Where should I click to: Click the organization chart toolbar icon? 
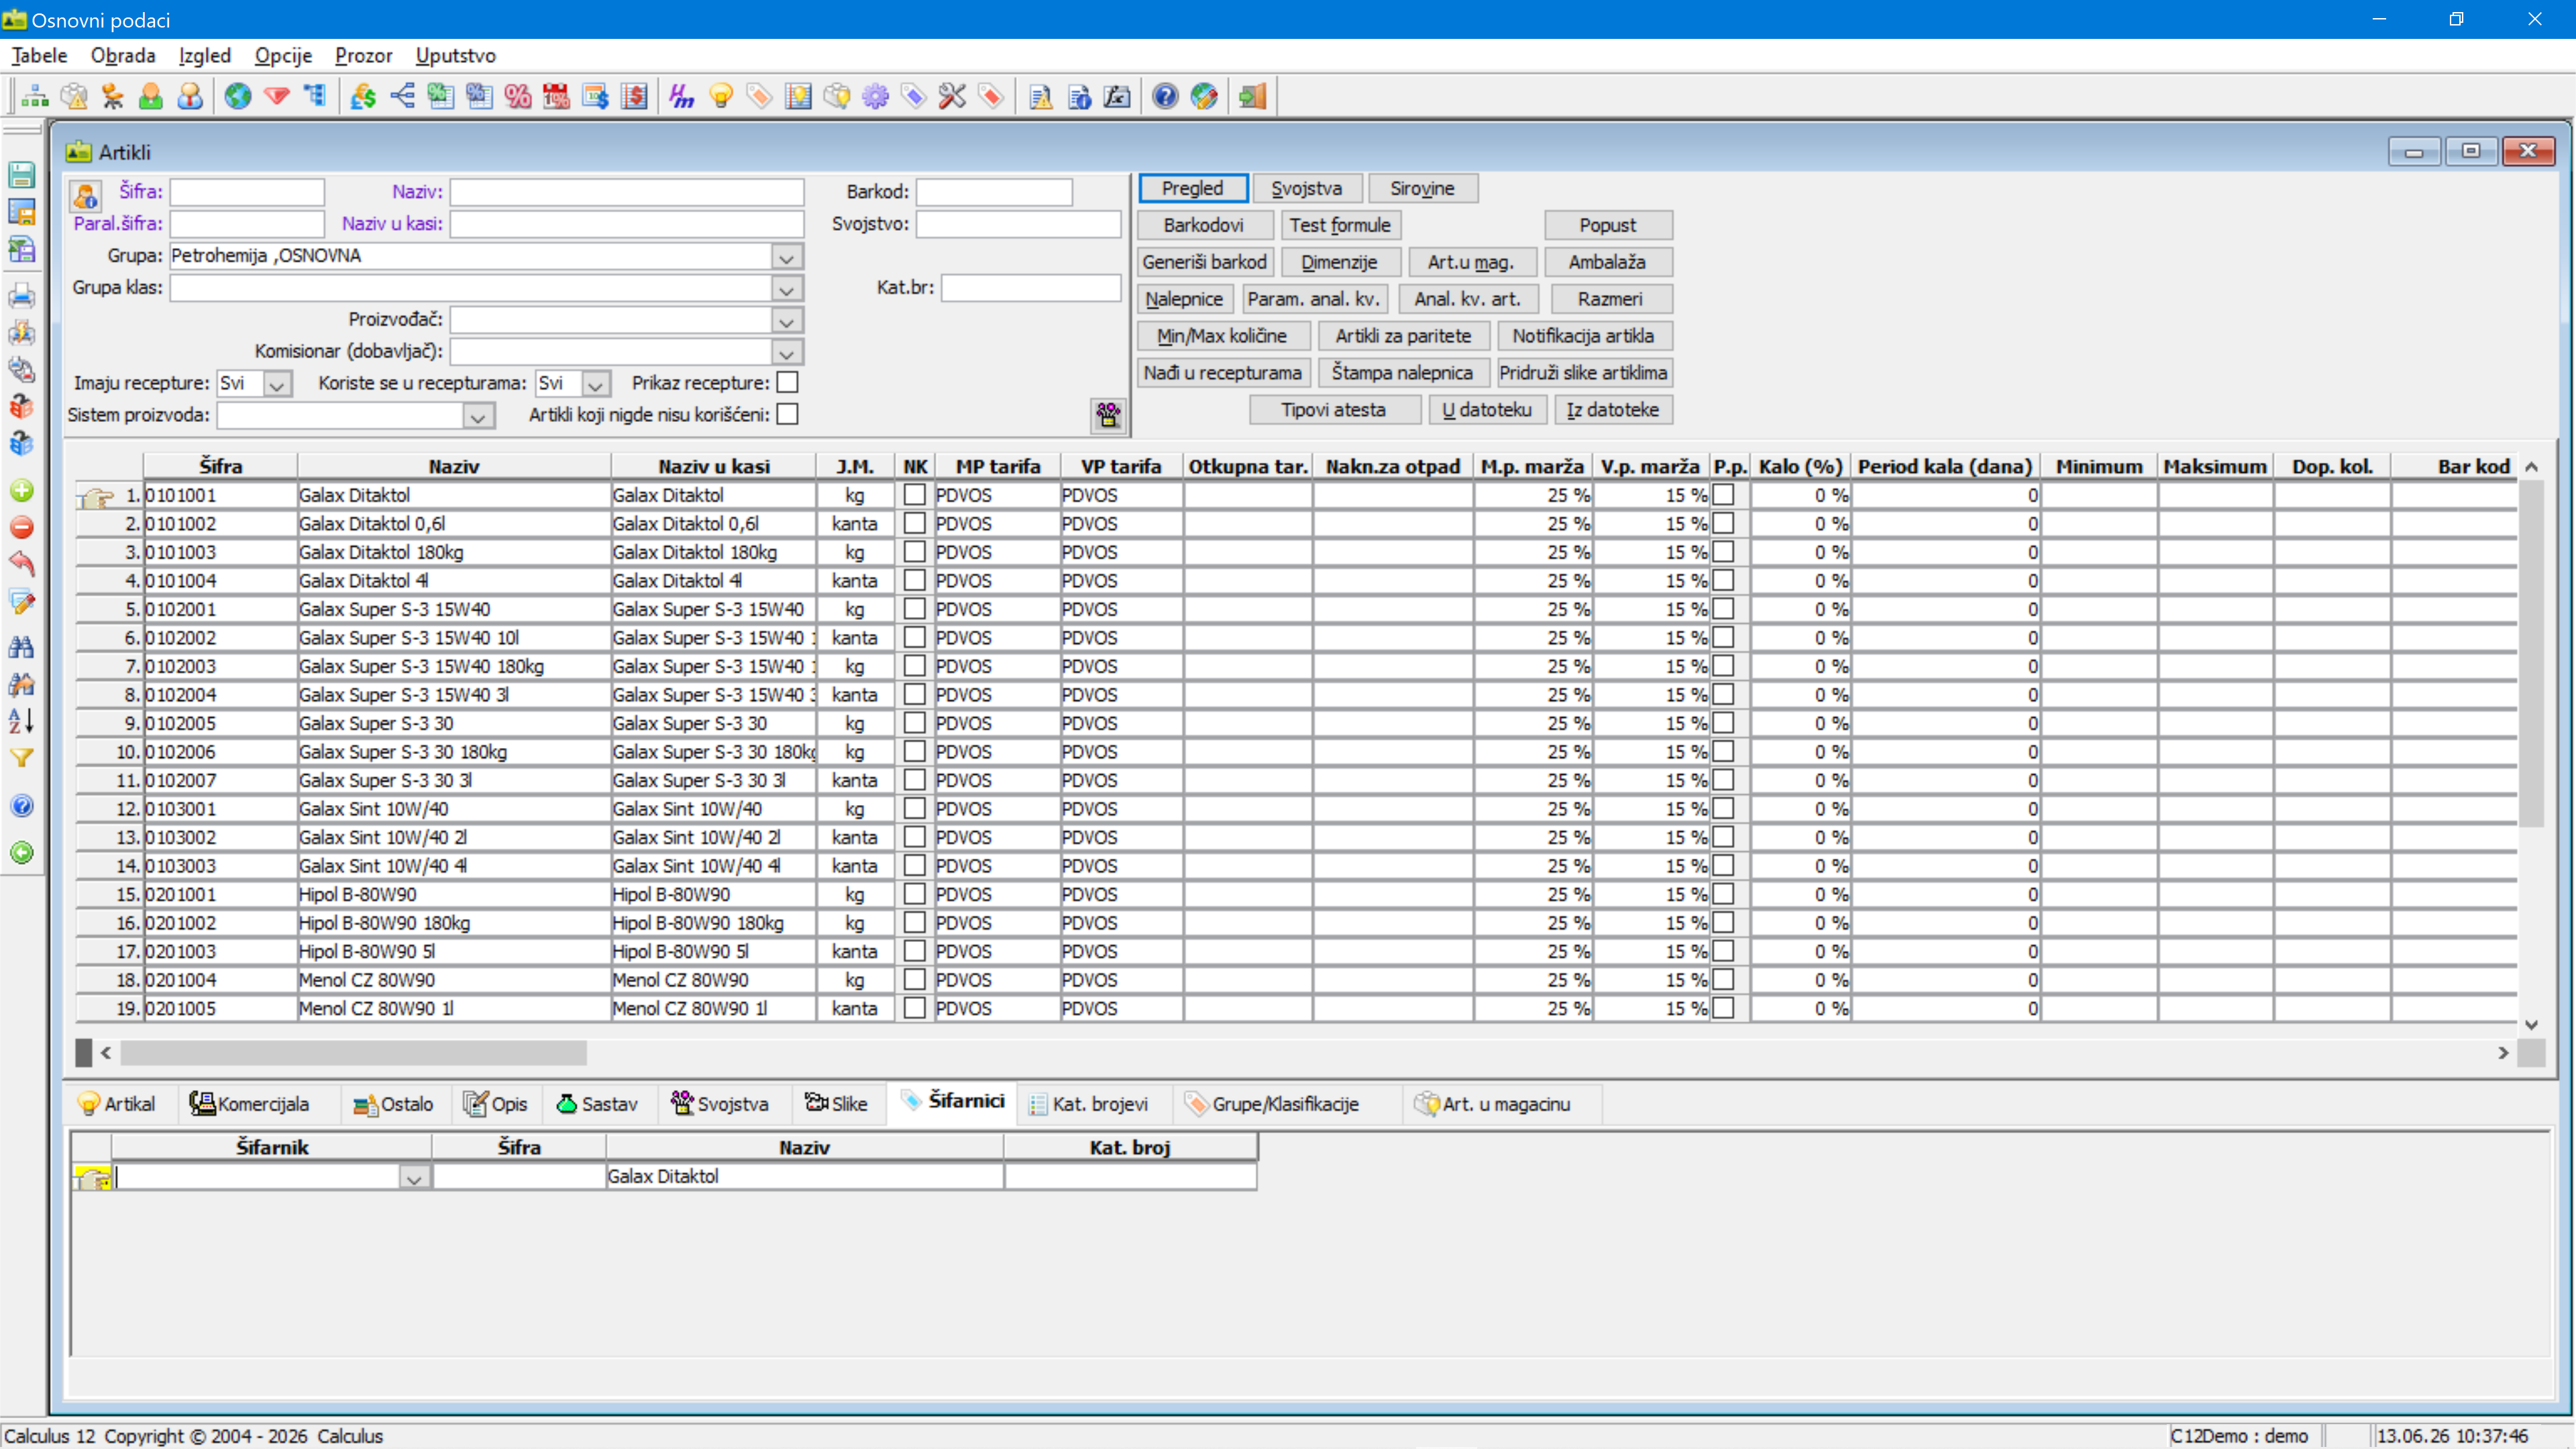(x=35, y=96)
